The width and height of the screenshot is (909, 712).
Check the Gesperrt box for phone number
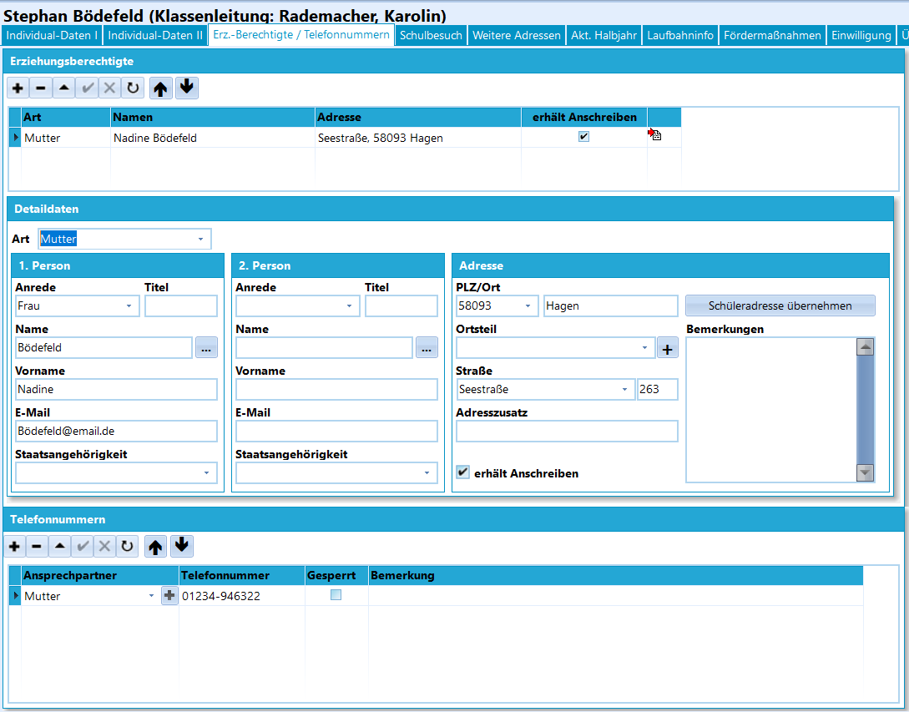pyautogui.click(x=336, y=595)
